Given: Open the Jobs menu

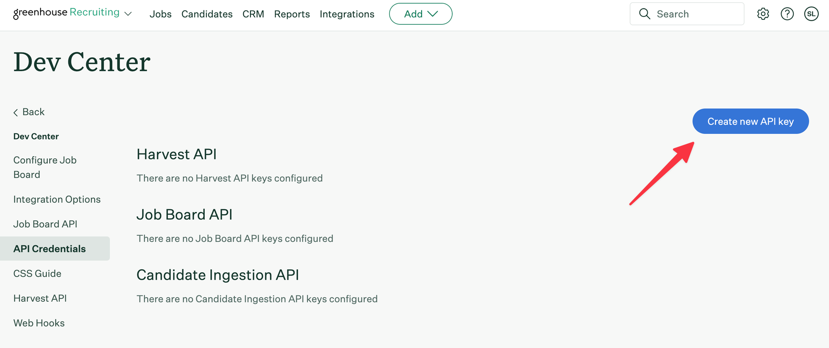Looking at the screenshot, I should (x=160, y=14).
